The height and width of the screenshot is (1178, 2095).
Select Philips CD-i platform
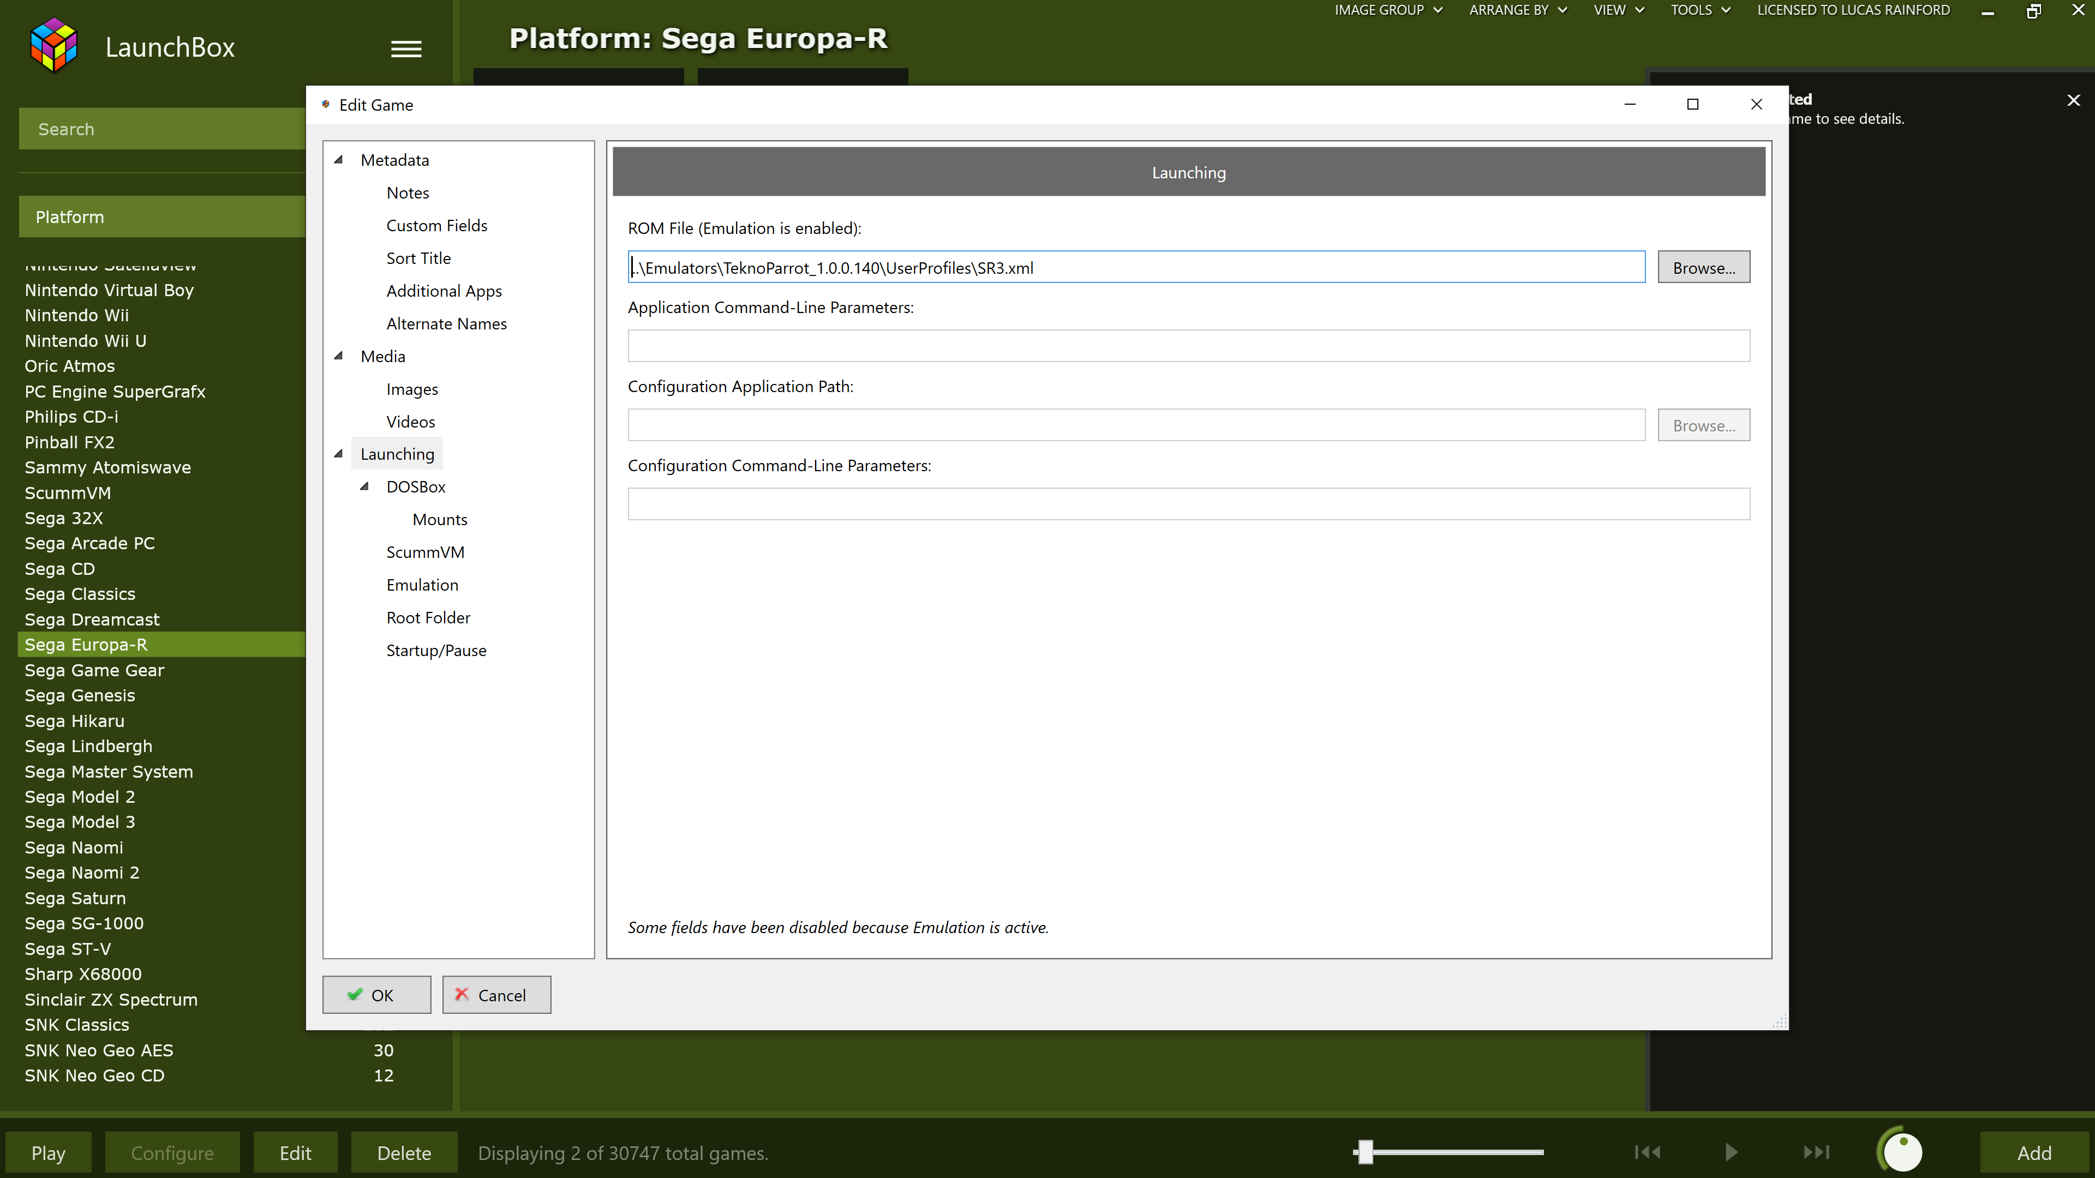tap(71, 416)
